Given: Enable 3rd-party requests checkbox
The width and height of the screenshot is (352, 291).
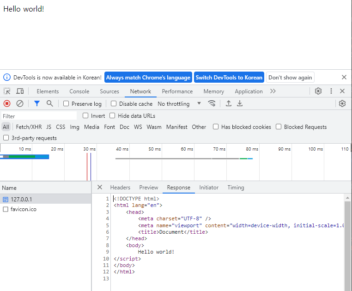Looking at the screenshot, I should (6, 138).
